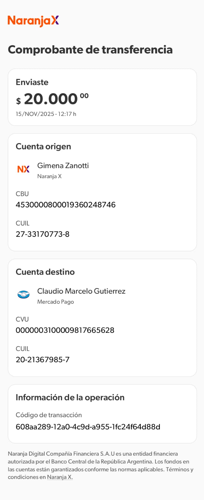
Task: Tap the Mercado Pago handshake icon
Action: 23,294
